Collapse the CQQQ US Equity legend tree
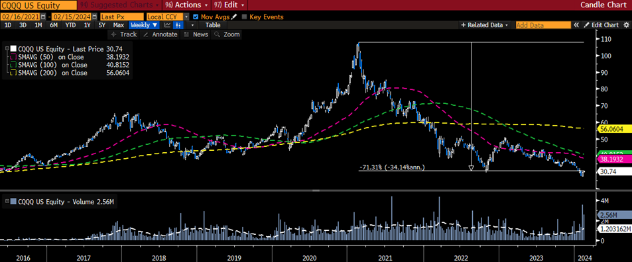 pyautogui.click(x=7, y=48)
